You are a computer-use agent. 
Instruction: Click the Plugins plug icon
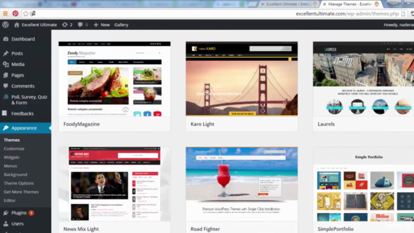click(6, 213)
